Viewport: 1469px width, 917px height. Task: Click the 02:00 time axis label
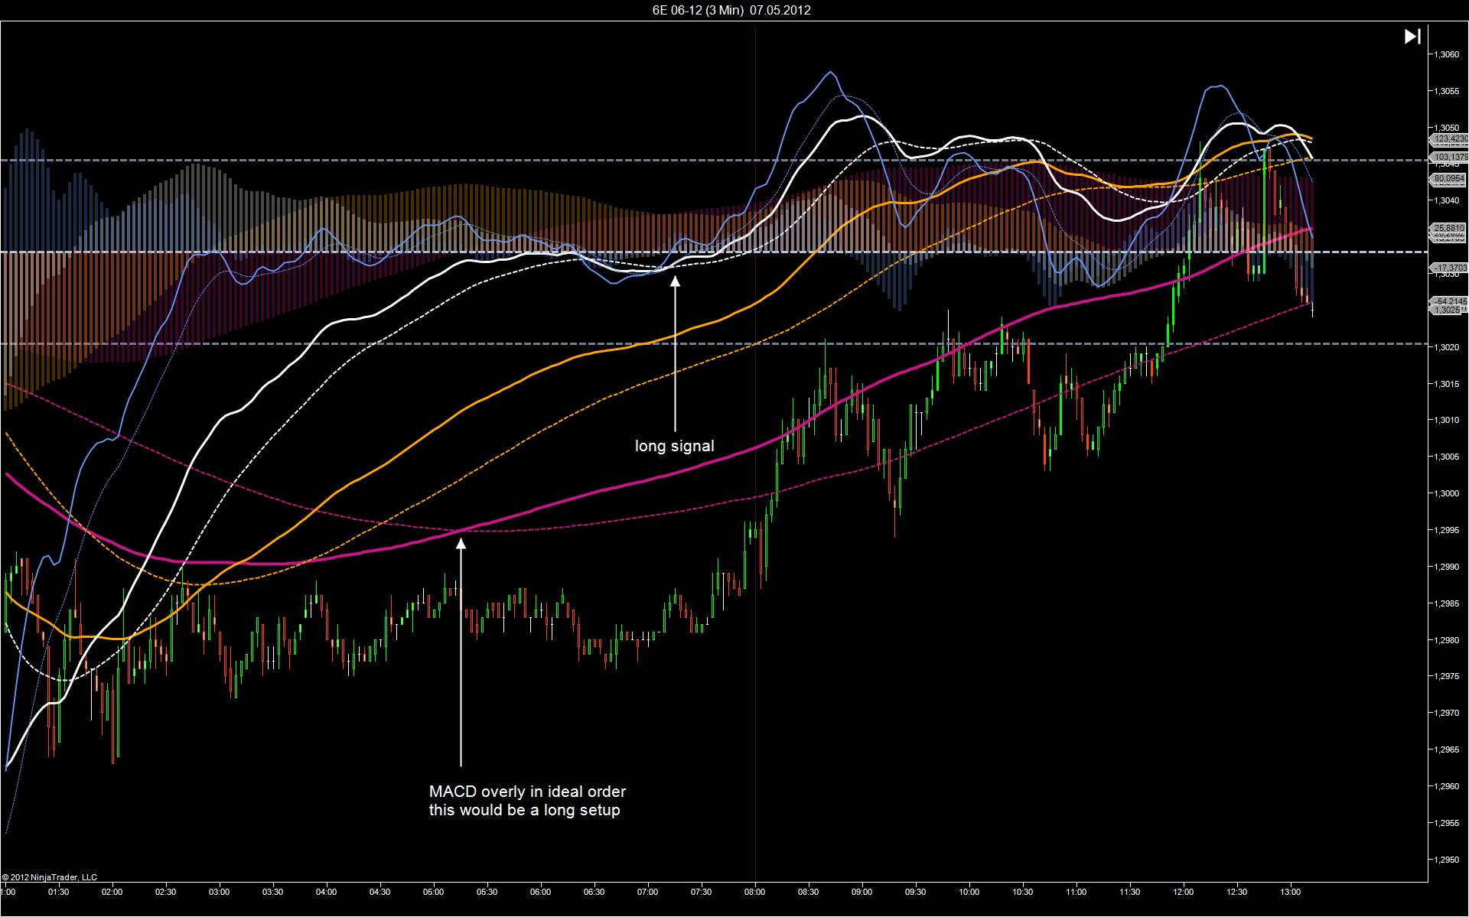112,892
